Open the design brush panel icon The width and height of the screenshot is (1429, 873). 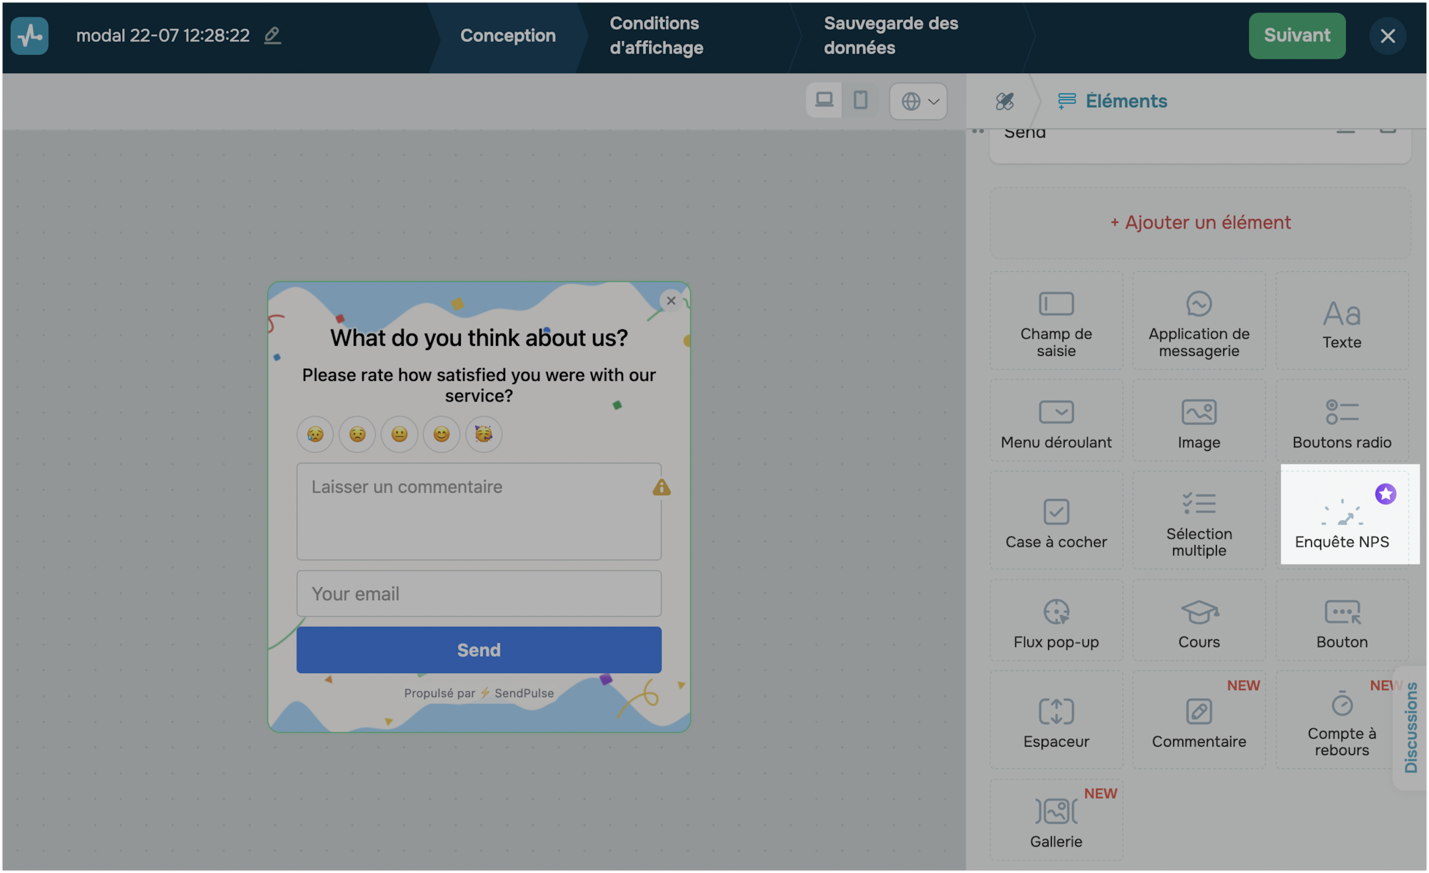point(1005,101)
